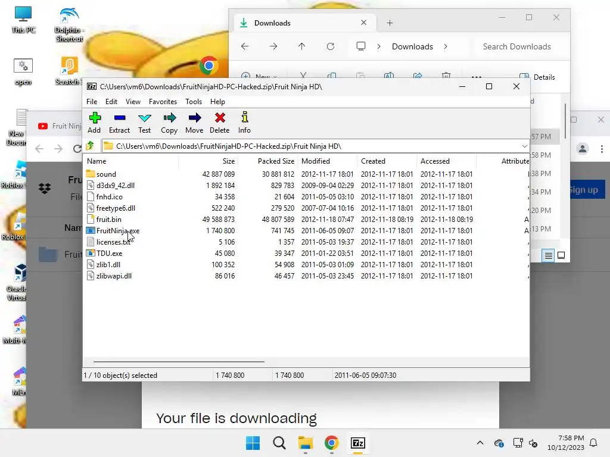Click the 7-Zip address path field
The width and height of the screenshot is (610, 457).
coord(311,146)
